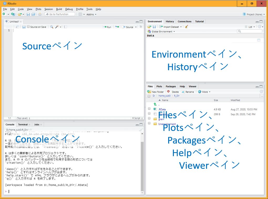Click the Re-run previous code region icon
The width and height of the screenshot is (268, 199).
click(117, 27)
